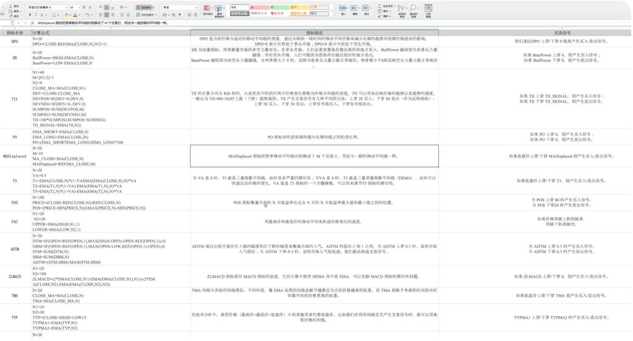Decrease font size with smaller A icon

pyautogui.click(x=90, y=7)
